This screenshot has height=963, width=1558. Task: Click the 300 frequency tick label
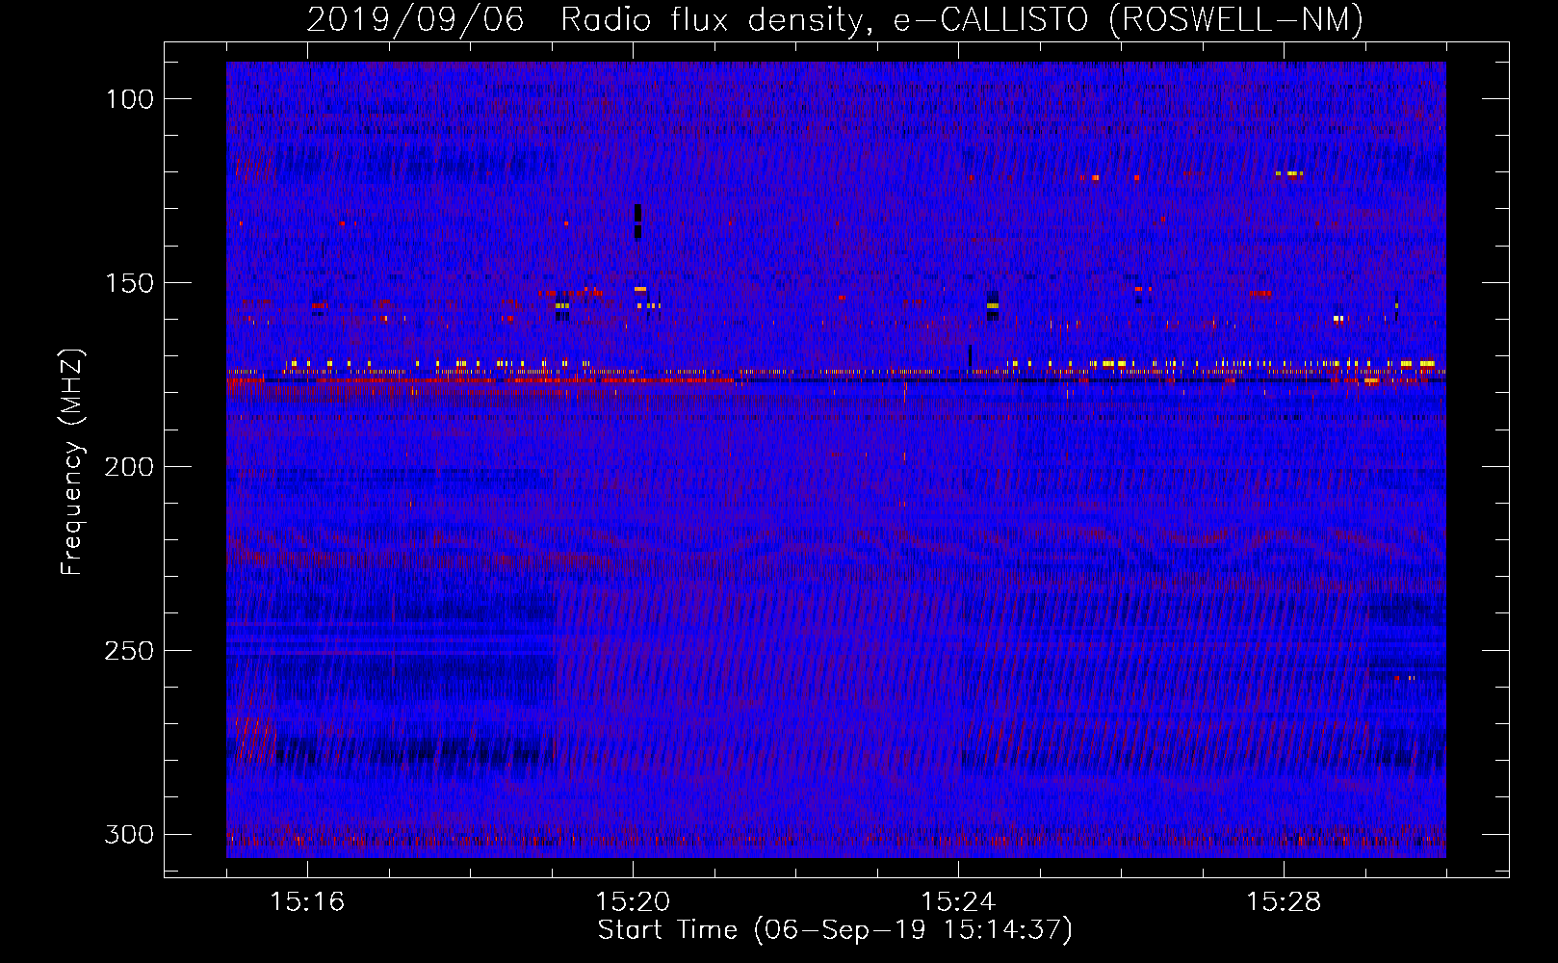pyautogui.click(x=129, y=834)
